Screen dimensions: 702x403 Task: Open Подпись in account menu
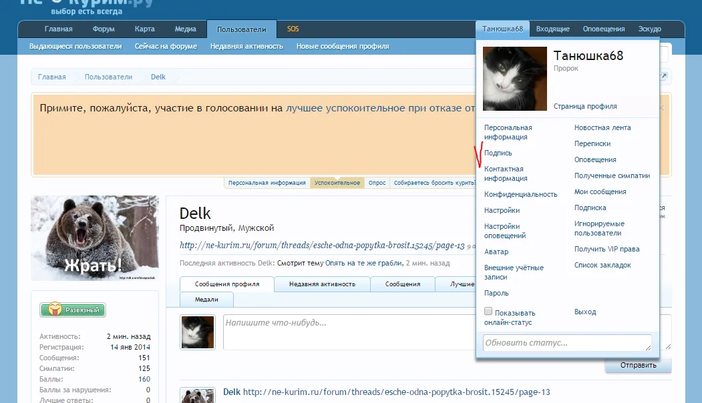click(x=498, y=153)
